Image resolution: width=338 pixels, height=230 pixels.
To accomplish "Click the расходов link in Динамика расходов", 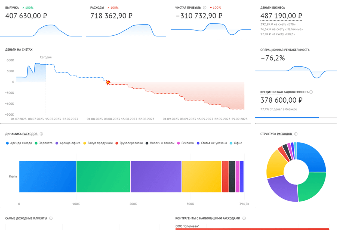I will point(30,134).
